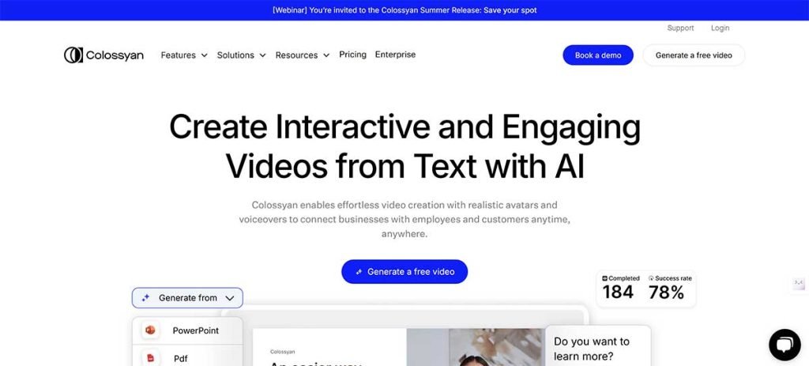Click the Book a demo button
Screen dimensions: 809x366
[598, 55]
